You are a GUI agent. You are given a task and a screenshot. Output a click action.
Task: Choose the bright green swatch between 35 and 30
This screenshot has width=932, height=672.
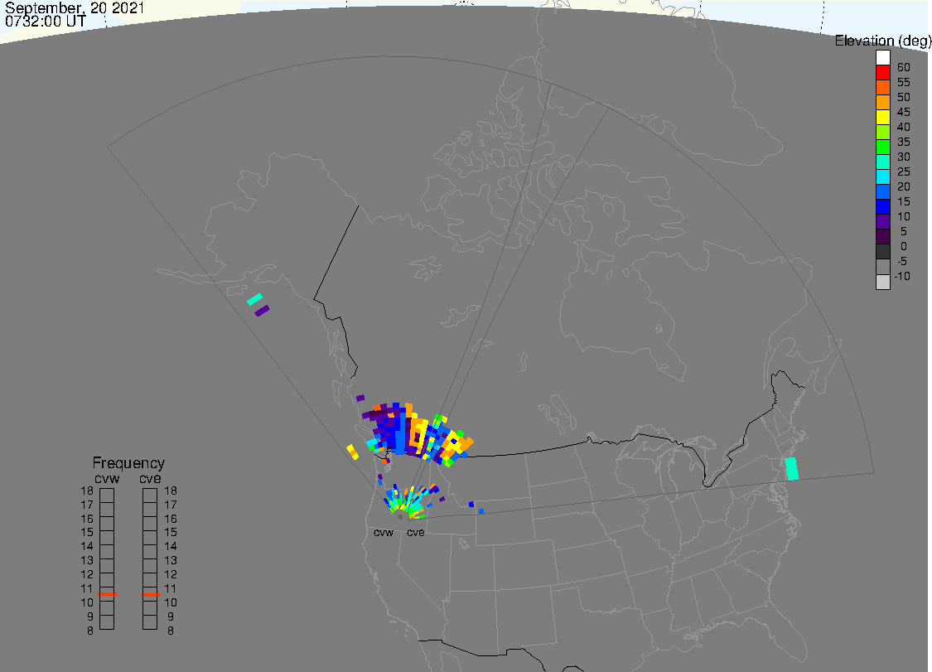click(x=882, y=147)
